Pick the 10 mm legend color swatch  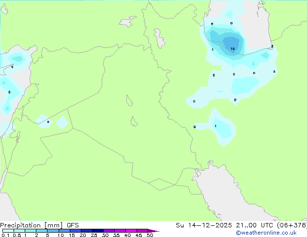[64, 231]
